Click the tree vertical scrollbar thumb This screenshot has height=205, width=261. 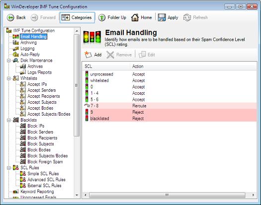point(77,85)
